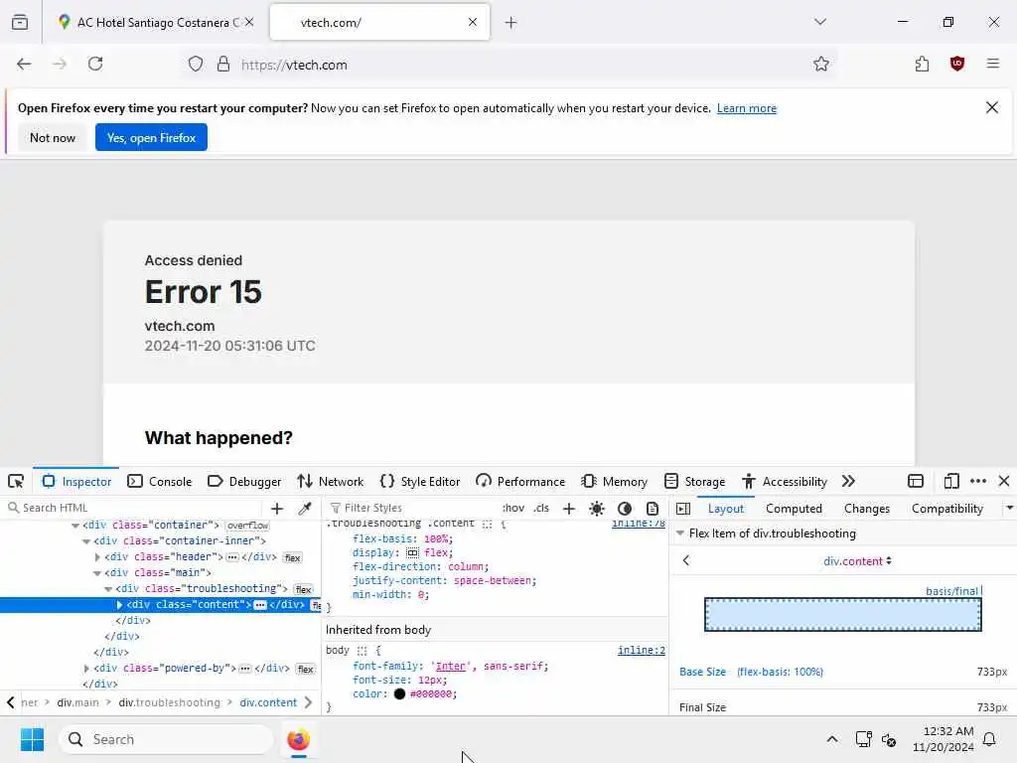This screenshot has height=763, width=1017.
Task: Open the Extensions puzzle-piece icon
Action: point(922,64)
